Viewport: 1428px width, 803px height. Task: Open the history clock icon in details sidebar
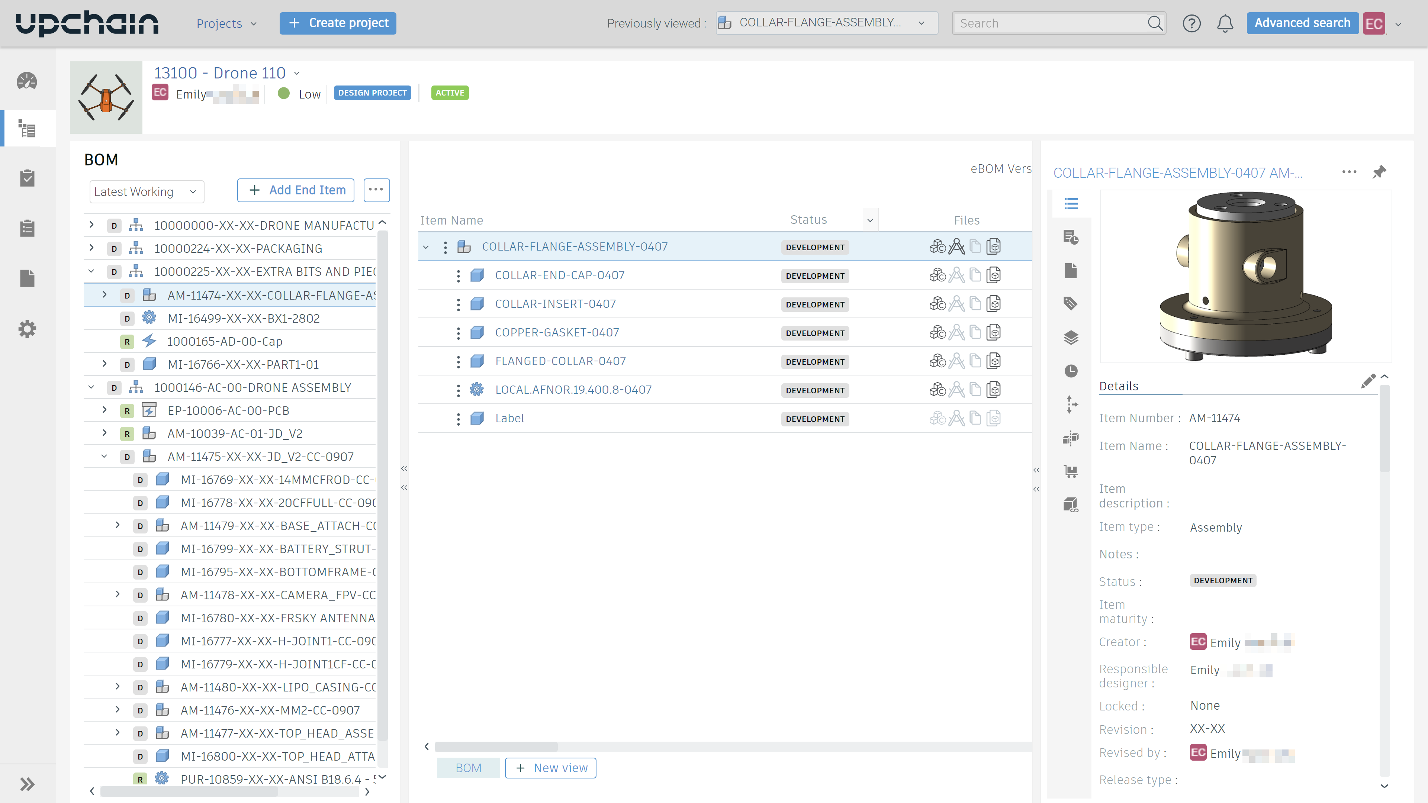(1071, 371)
